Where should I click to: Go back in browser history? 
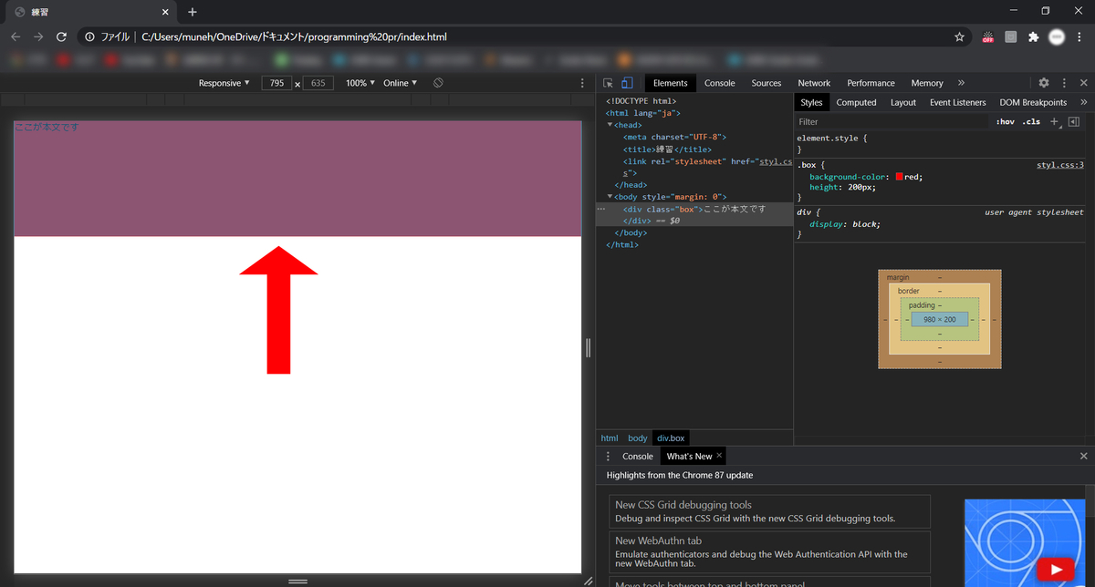[x=16, y=37]
